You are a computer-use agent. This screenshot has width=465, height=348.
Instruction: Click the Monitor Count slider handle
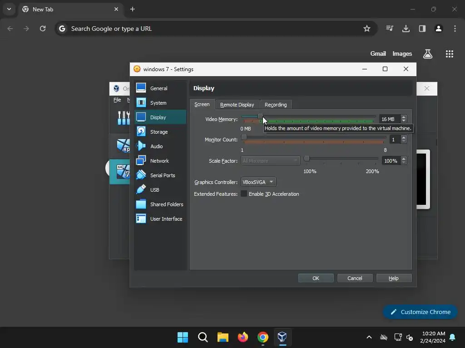coord(244,137)
